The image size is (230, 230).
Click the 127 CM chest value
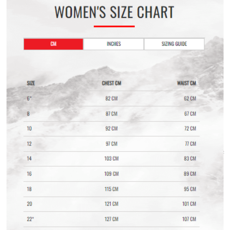click(x=112, y=219)
